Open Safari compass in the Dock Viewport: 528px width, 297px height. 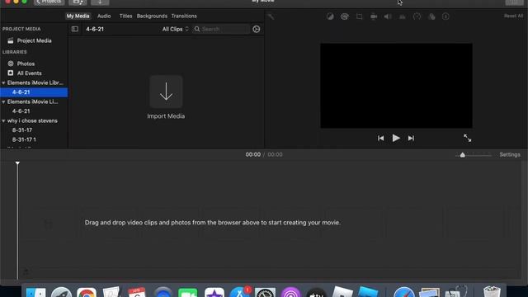coord(403,292)
